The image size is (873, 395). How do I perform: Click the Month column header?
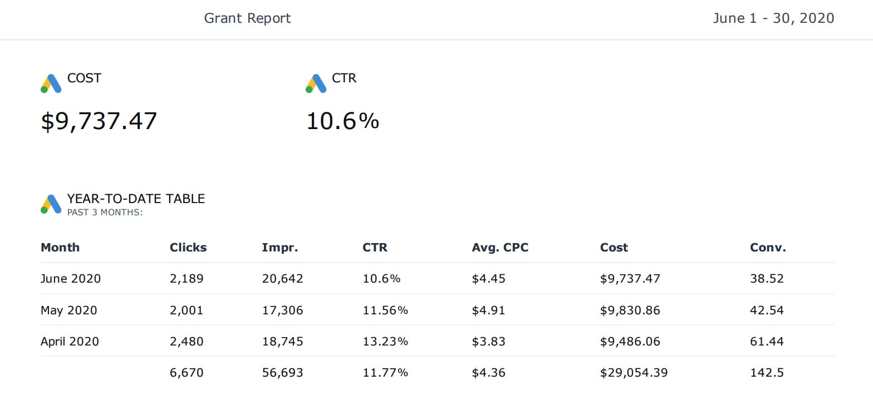click(x=60, y=248)
